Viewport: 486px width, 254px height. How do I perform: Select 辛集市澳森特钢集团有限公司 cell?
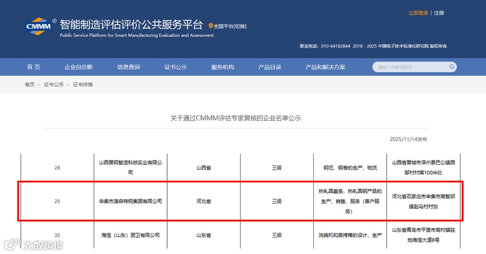(x=130, y=201)
